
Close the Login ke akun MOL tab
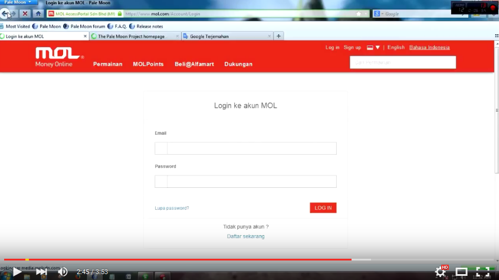85,36
